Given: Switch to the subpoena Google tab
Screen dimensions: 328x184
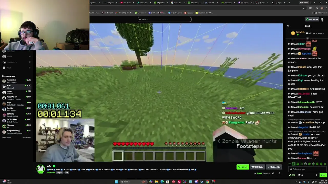Looking at the screenshot, I should tap(178, 3).
